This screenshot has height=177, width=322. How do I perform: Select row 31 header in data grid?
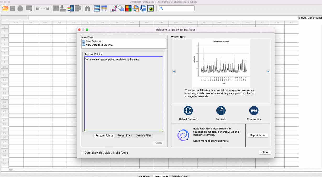pos(4,160)
